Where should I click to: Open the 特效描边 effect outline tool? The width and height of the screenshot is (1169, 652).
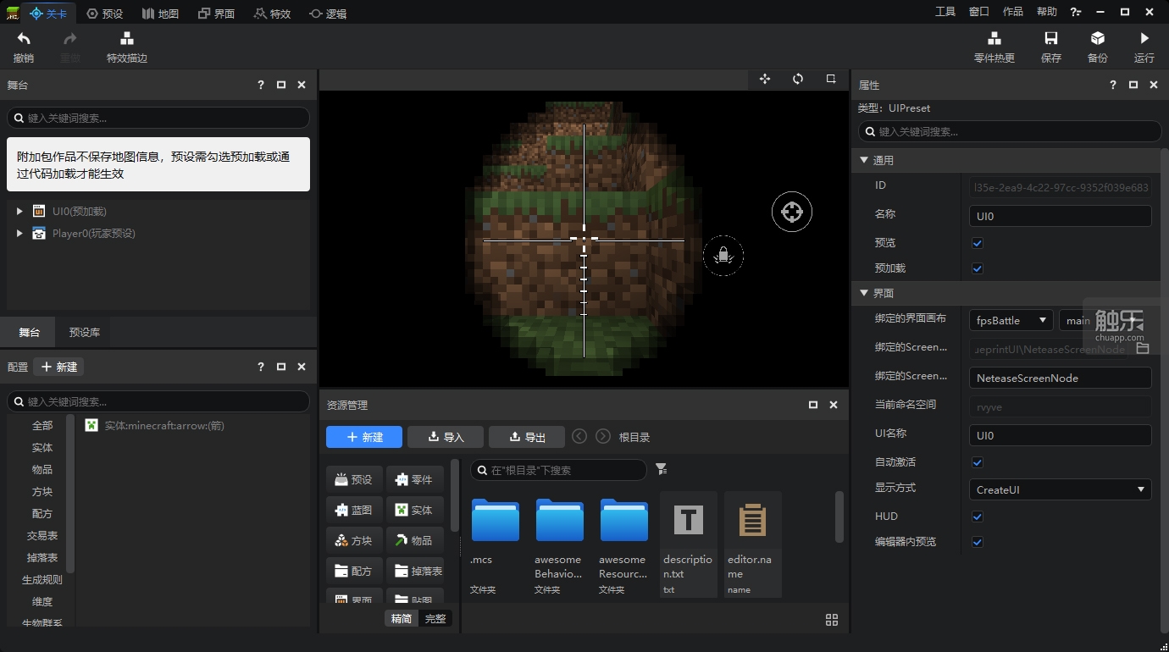127,39
